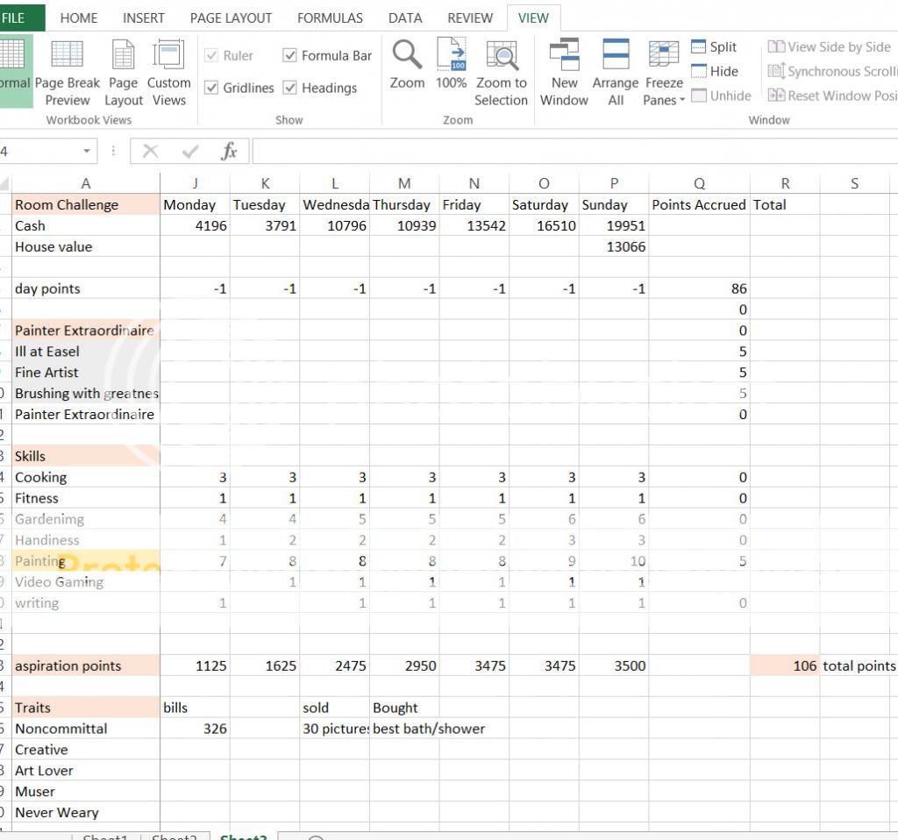Click Zoom to Selection
The image size is (898, 840).
502,72
